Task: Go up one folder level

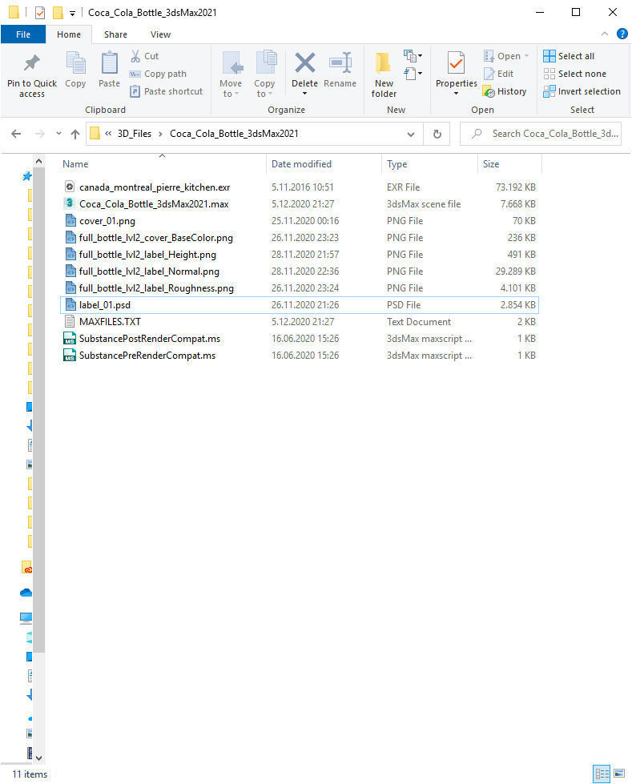Action: click(75, 134)
